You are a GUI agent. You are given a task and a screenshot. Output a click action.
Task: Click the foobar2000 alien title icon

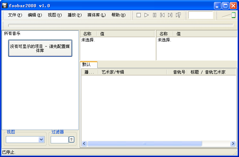click(x=5, y=5)
